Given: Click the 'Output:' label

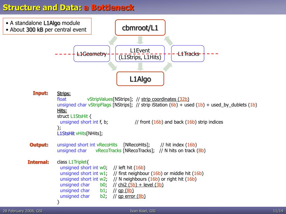Looking at the screenshot, I should point(39,145).
